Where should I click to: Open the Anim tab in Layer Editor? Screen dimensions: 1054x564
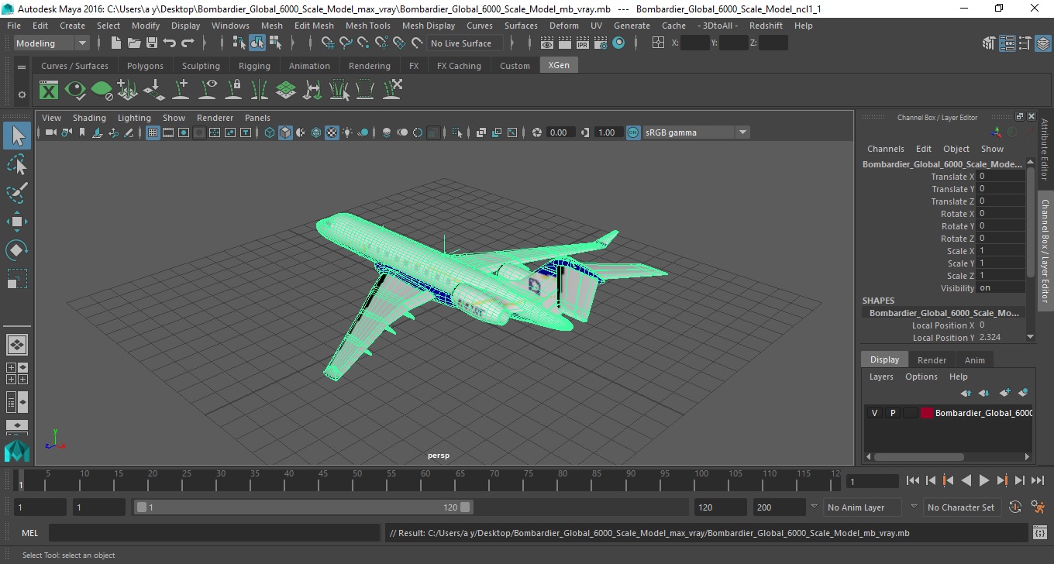pos(975,360)
